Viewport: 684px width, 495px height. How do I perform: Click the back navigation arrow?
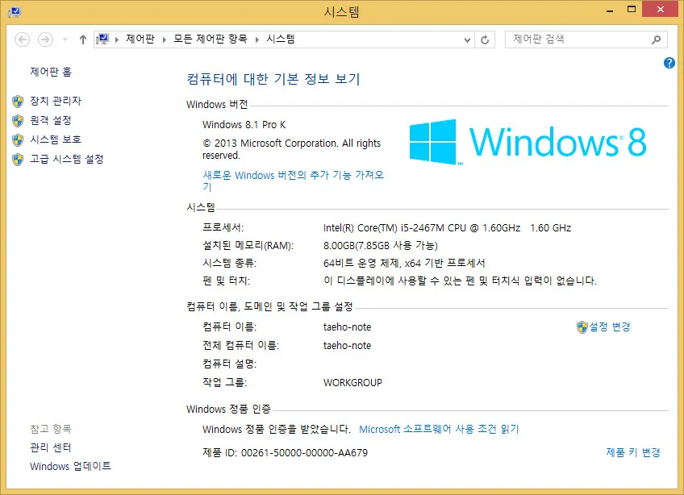point(22,39)
